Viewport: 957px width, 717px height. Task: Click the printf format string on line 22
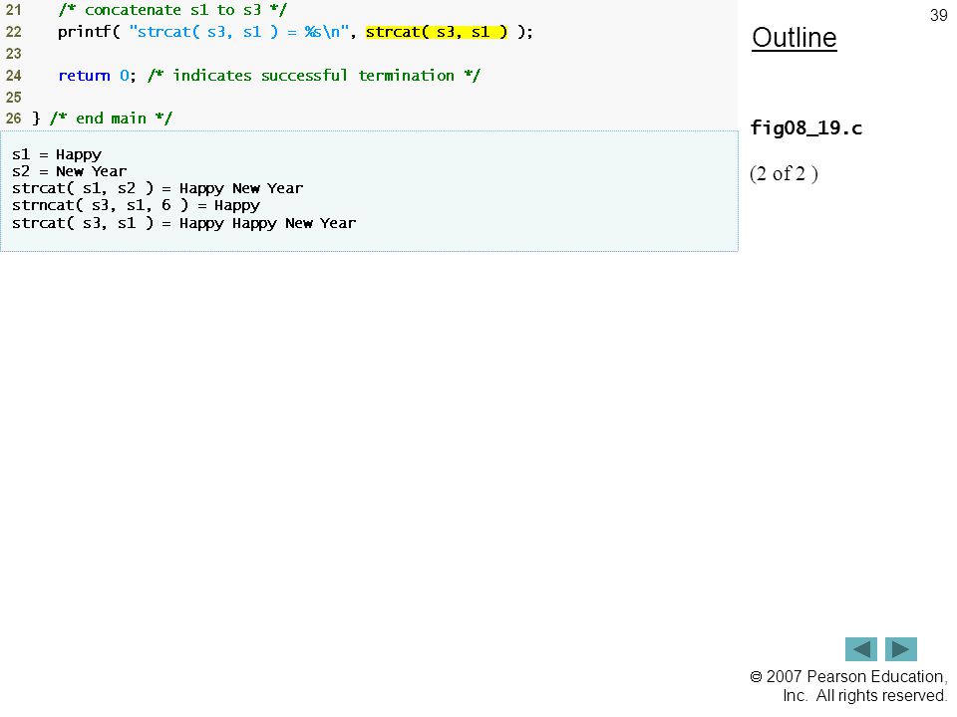[238, 32]
